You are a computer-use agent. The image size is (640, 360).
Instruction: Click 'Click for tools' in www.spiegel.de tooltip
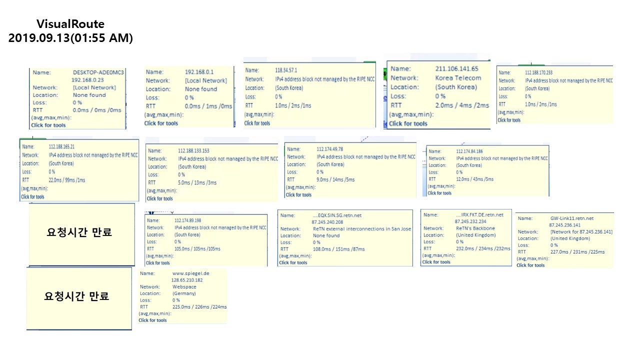152,320
